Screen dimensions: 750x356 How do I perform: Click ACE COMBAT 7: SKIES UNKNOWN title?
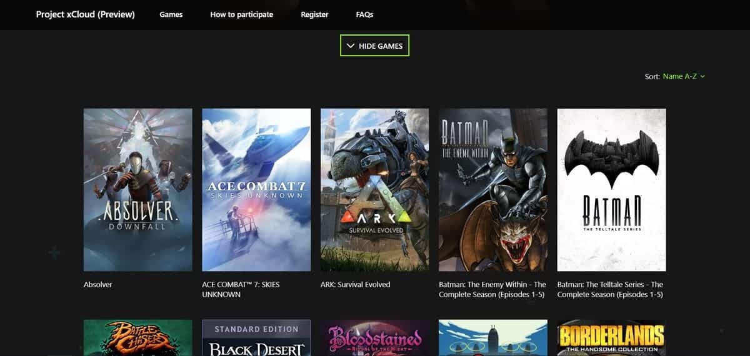tap(241, 289)
